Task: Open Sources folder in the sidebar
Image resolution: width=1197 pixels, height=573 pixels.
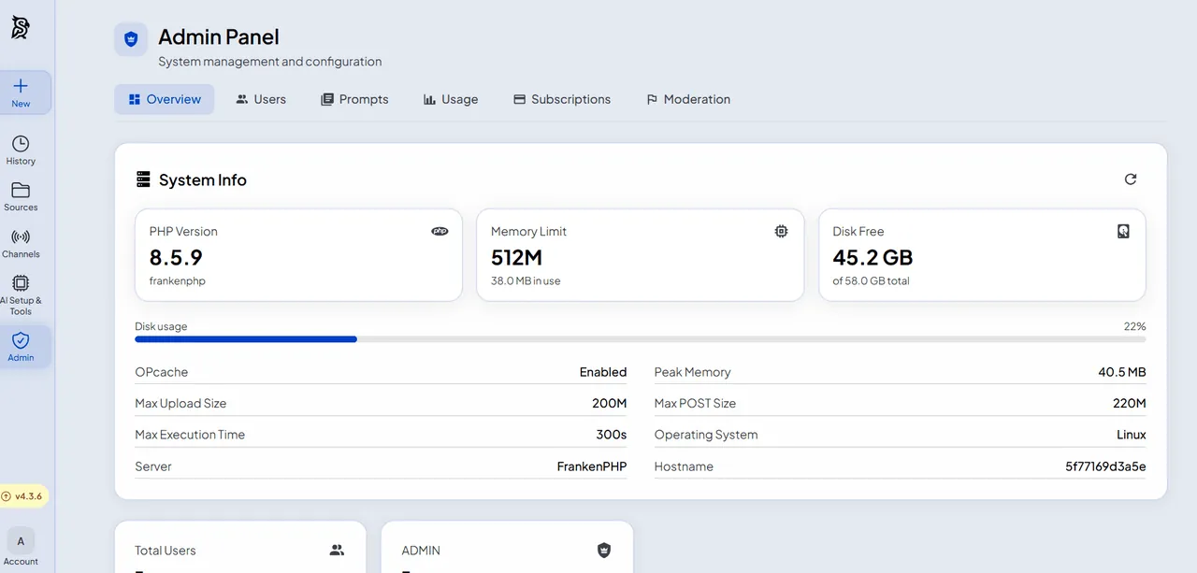Action: [21, 196]
